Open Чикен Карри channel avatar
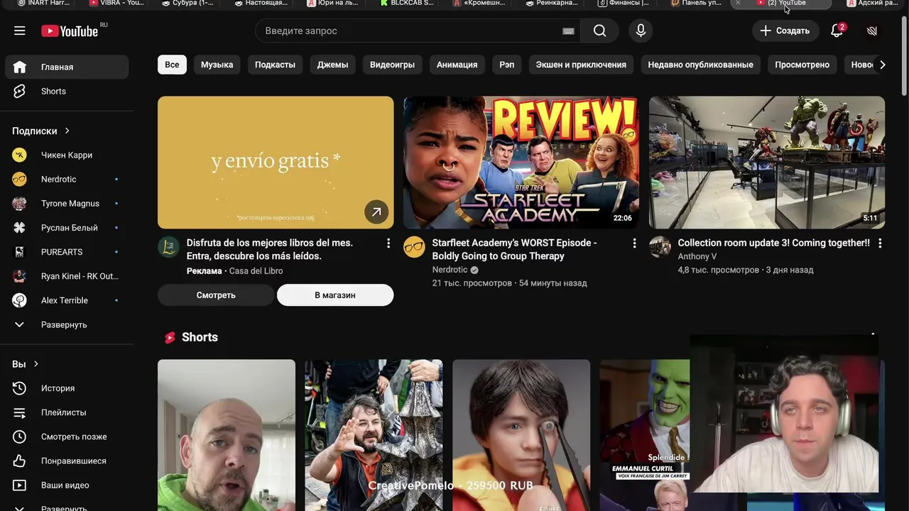909x511 pixels. click(x=19, y=155)
